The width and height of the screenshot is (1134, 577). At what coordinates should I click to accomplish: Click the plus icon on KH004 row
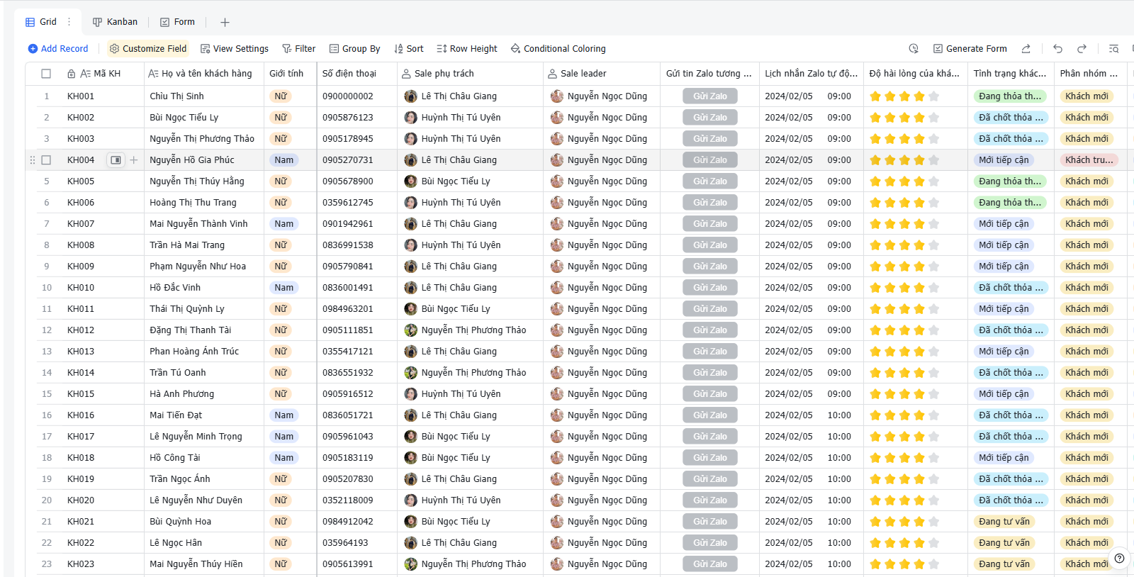[134, 160]
